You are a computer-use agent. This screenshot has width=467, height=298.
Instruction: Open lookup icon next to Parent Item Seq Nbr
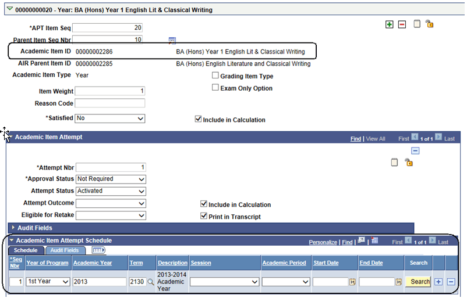tap(172, 41)
